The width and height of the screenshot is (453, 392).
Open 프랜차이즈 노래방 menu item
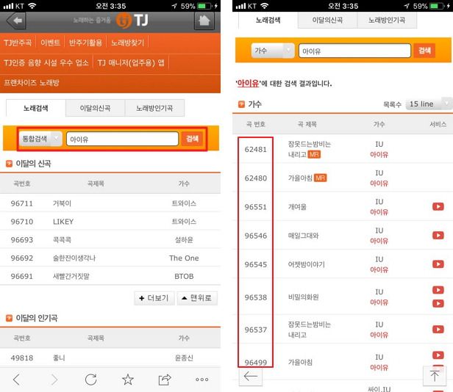click(31, 82)
